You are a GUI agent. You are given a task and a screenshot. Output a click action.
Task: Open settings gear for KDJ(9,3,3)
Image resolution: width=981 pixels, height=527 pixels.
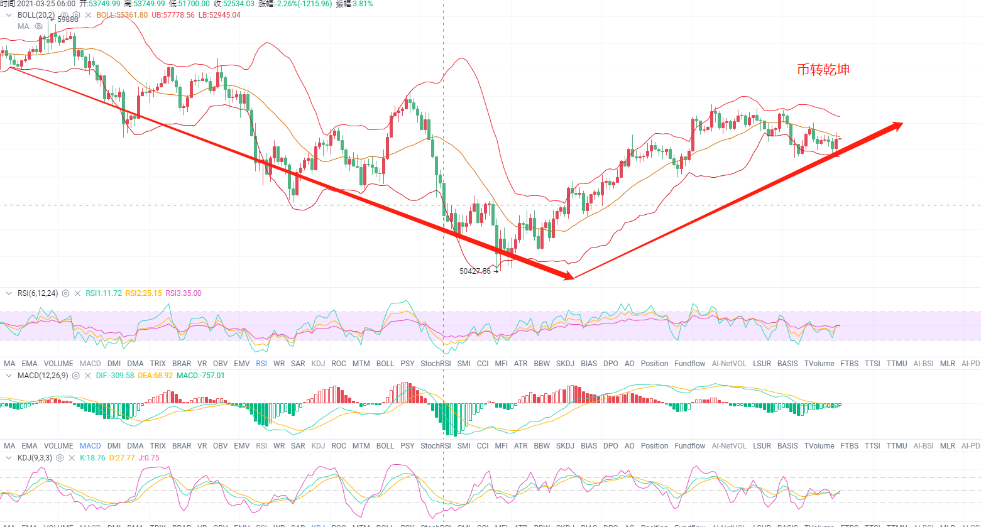pyautogui.click(x=60, y=458)
